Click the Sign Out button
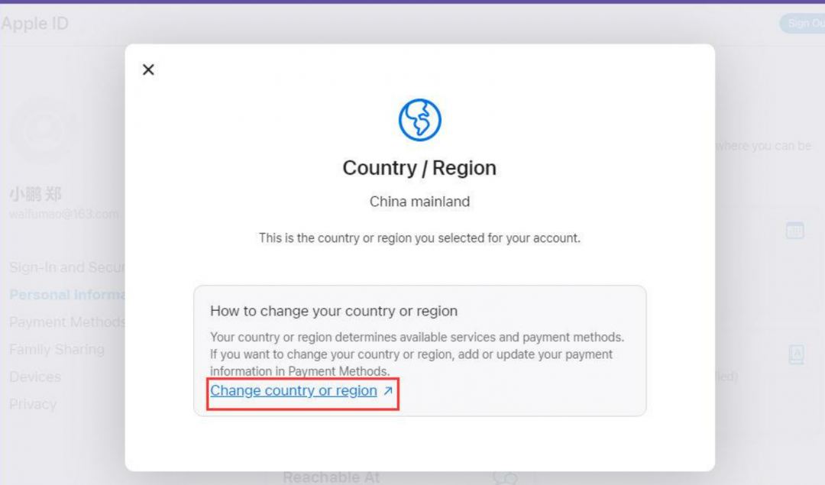825x485 pixels. tap(803, 23)
